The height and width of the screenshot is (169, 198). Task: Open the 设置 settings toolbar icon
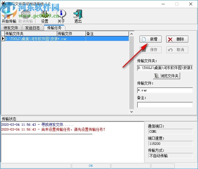[45, 16]
